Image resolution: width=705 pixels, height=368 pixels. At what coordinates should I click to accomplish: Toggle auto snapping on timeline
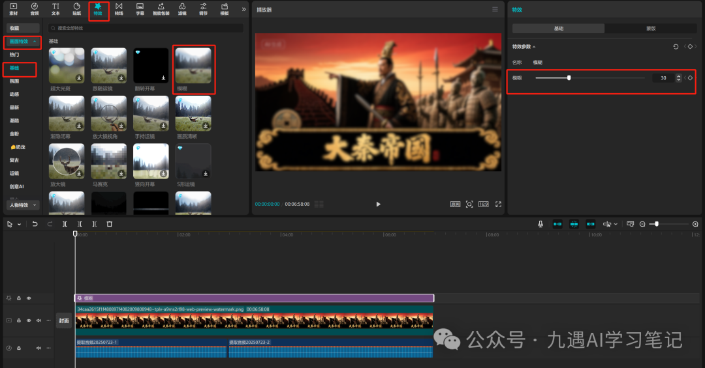tap(574, 224)
